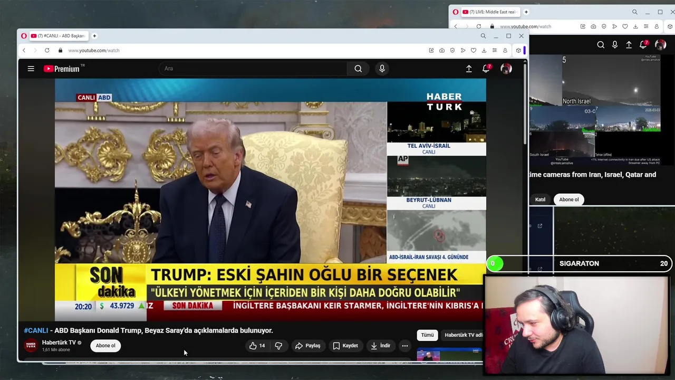Viewport: 675px width, 380px height.
Task: Activate the 'LIVE: Middle East real-' tab
Action: click(x=490, y=12)
